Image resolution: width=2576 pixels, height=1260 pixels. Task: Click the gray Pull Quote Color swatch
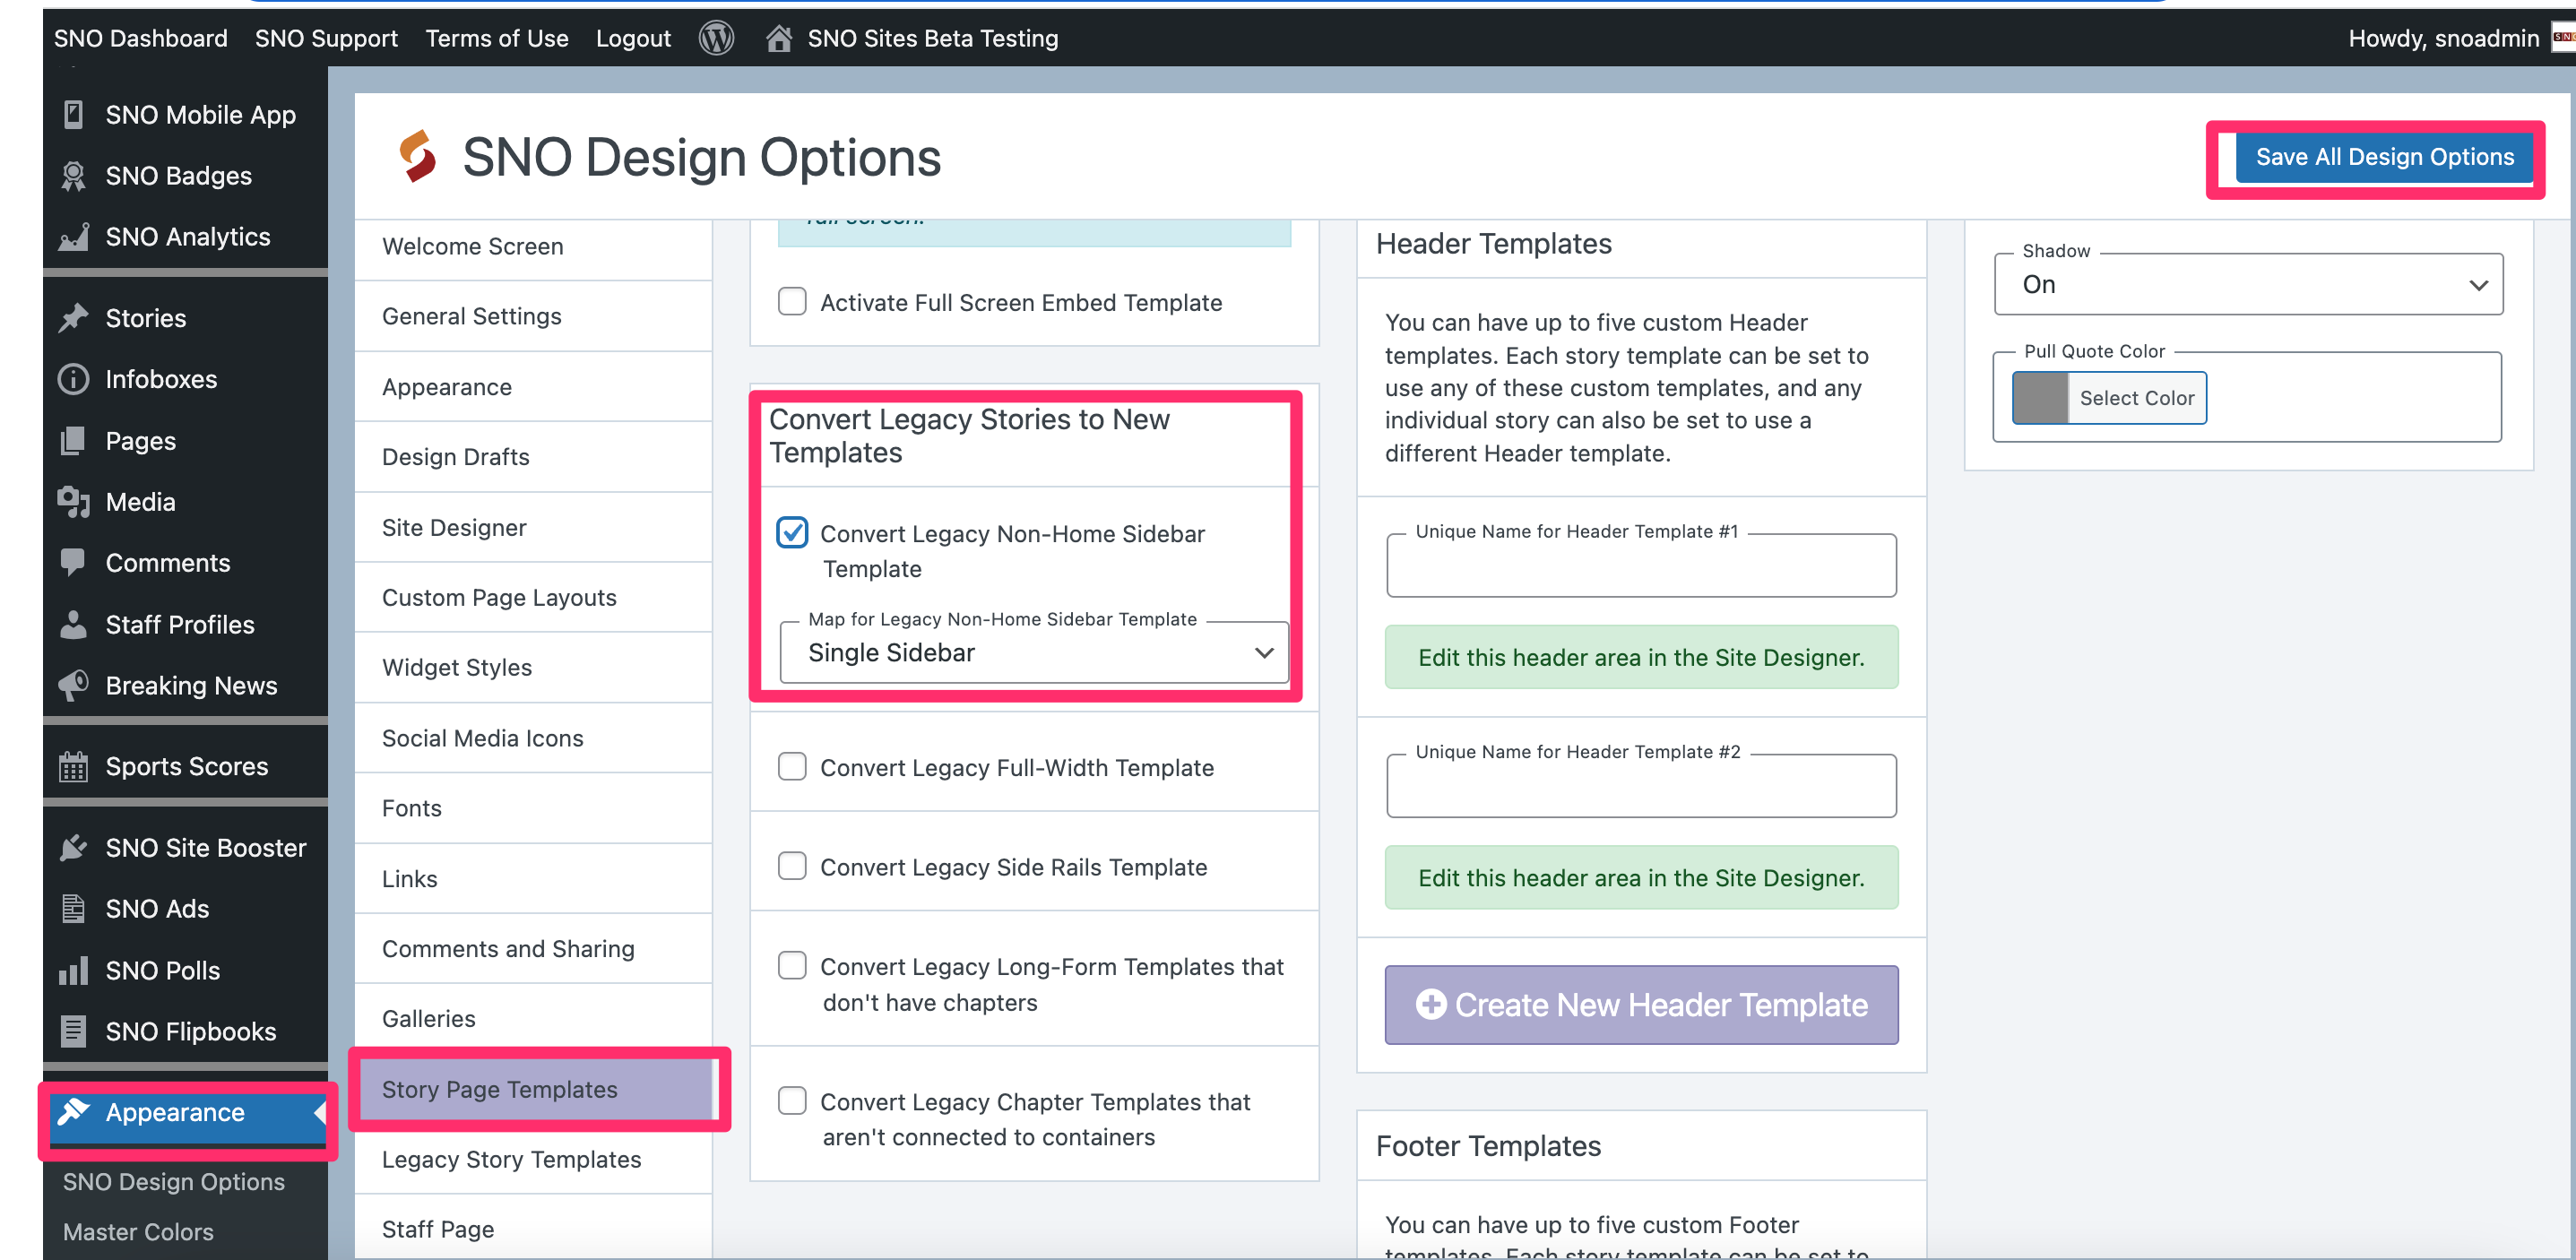point(2039,398)
